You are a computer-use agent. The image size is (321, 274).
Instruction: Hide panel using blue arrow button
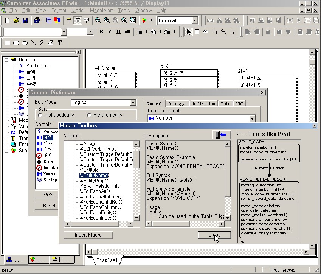click(222, 135)
